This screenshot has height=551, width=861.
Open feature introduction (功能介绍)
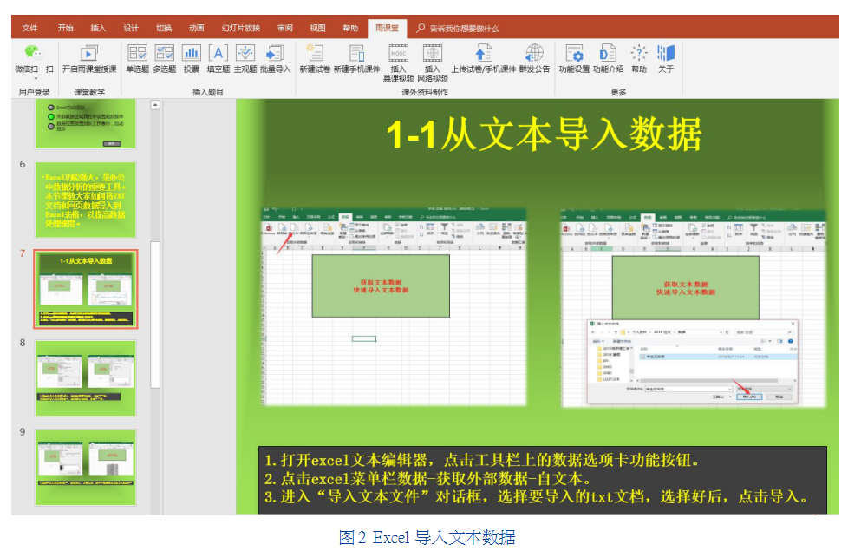tap(608, 59)
